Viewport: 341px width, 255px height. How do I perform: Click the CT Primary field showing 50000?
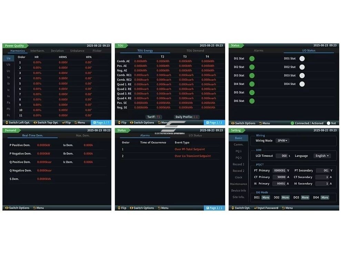(x=280, y=177)
